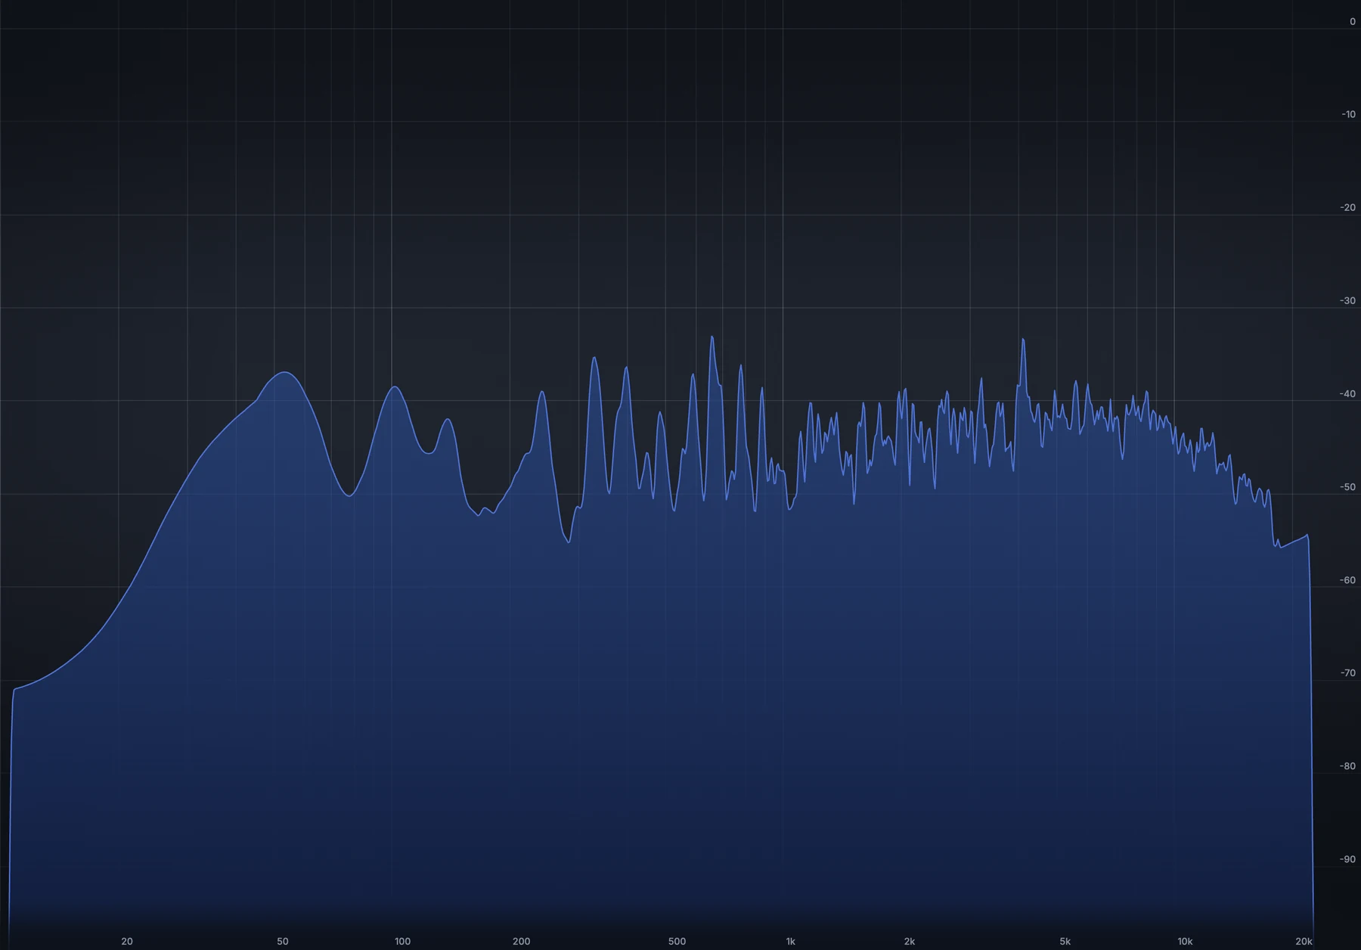Click the 10k frequency axis label

1185,941
